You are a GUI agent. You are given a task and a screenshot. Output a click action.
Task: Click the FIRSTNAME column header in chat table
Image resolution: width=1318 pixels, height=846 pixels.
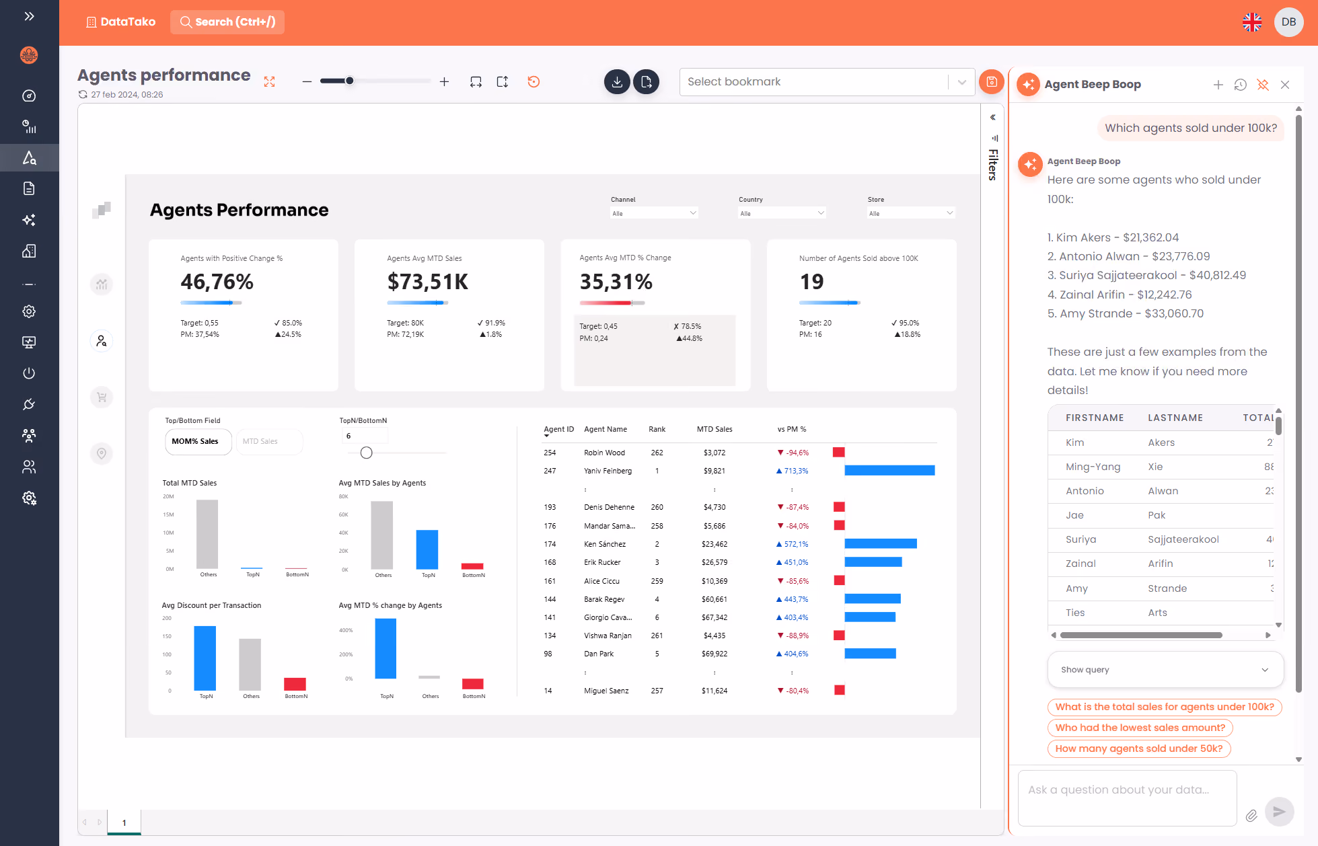point(1095,418)
